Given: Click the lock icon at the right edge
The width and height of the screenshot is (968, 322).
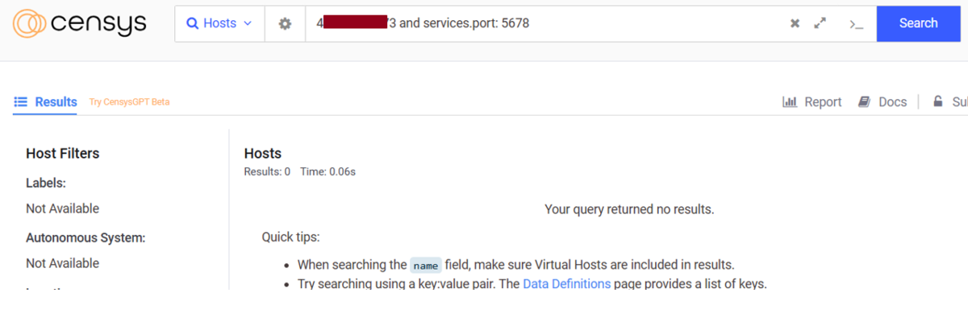Looking at the screenshot, I should tap(937, 102).
